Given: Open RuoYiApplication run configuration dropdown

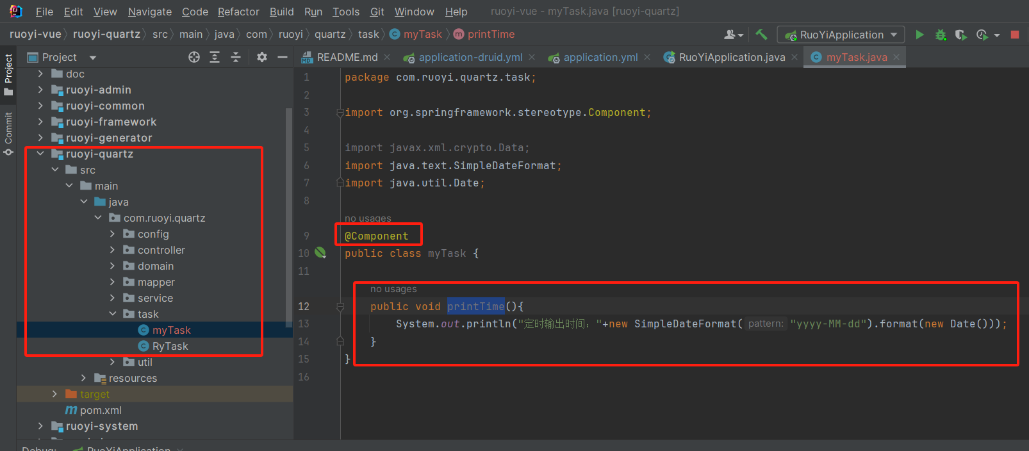Looking at the screenshot, I should tap(841, 35).
